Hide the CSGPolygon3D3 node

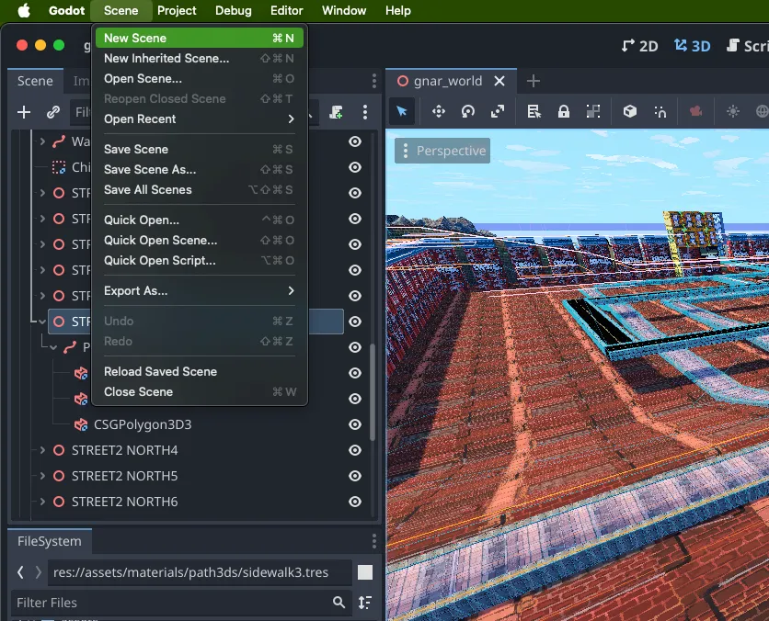pos(354,424)
